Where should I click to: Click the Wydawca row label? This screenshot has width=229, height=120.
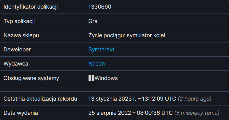(x=16, y=64)
